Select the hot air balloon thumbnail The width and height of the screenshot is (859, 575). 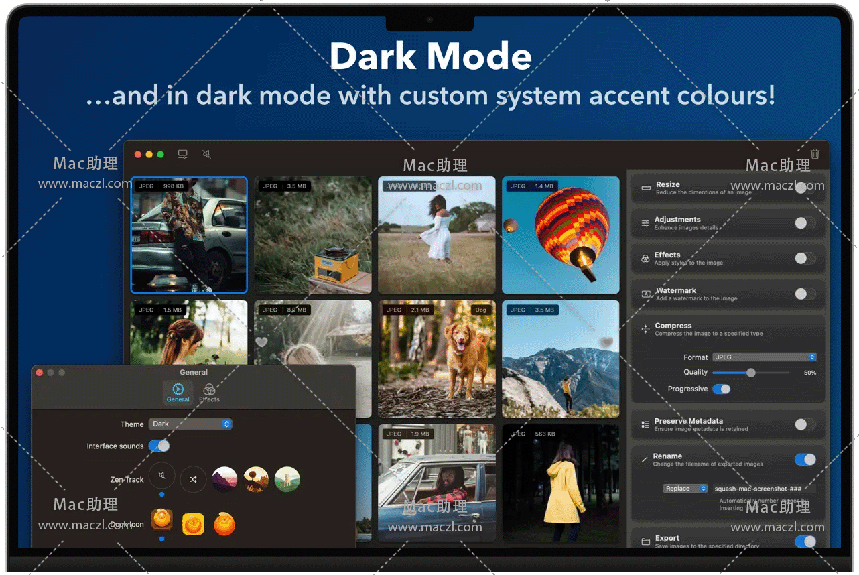point(561,235)
